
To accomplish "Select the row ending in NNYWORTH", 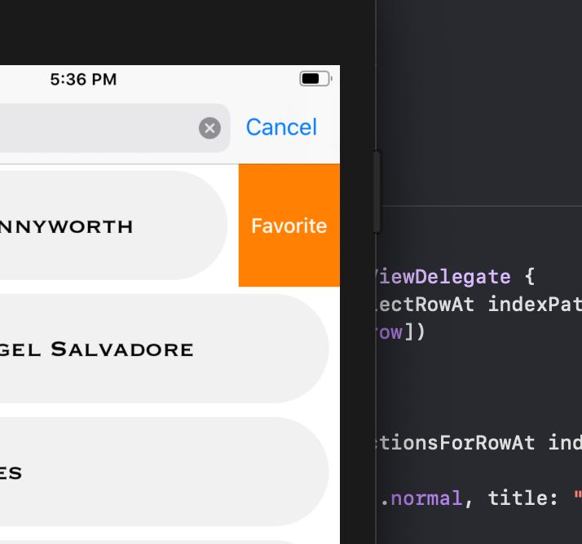I will tap(106, 226).
